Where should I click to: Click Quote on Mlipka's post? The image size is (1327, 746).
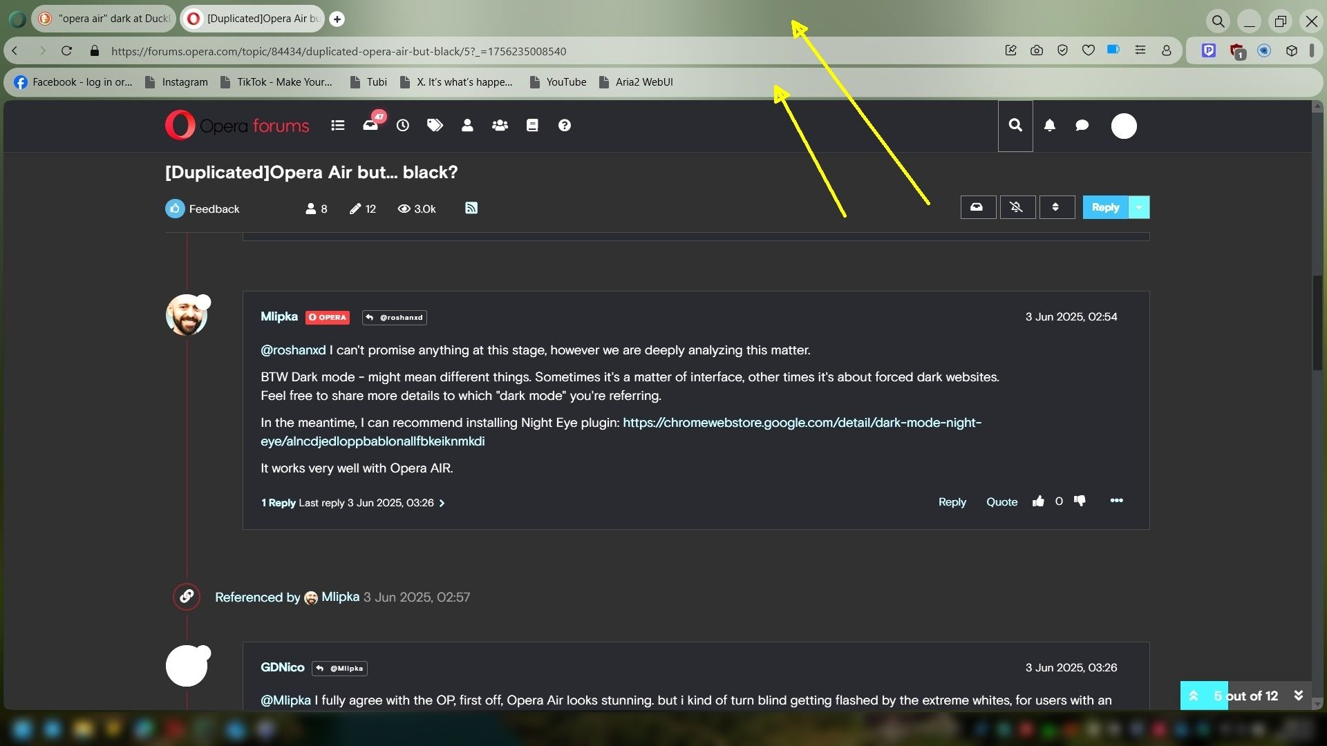pos(1001,502)
